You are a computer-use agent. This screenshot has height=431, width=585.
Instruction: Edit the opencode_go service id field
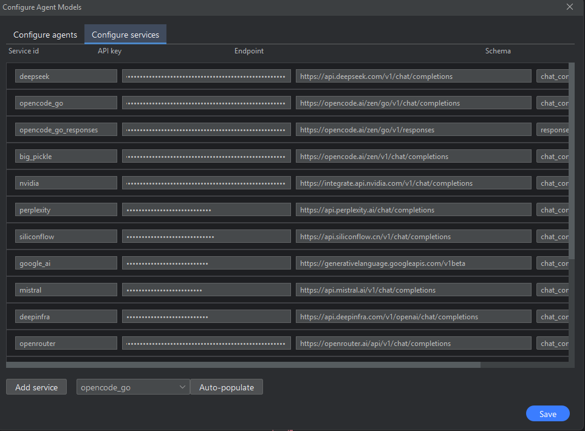click(x=66, y=103)
